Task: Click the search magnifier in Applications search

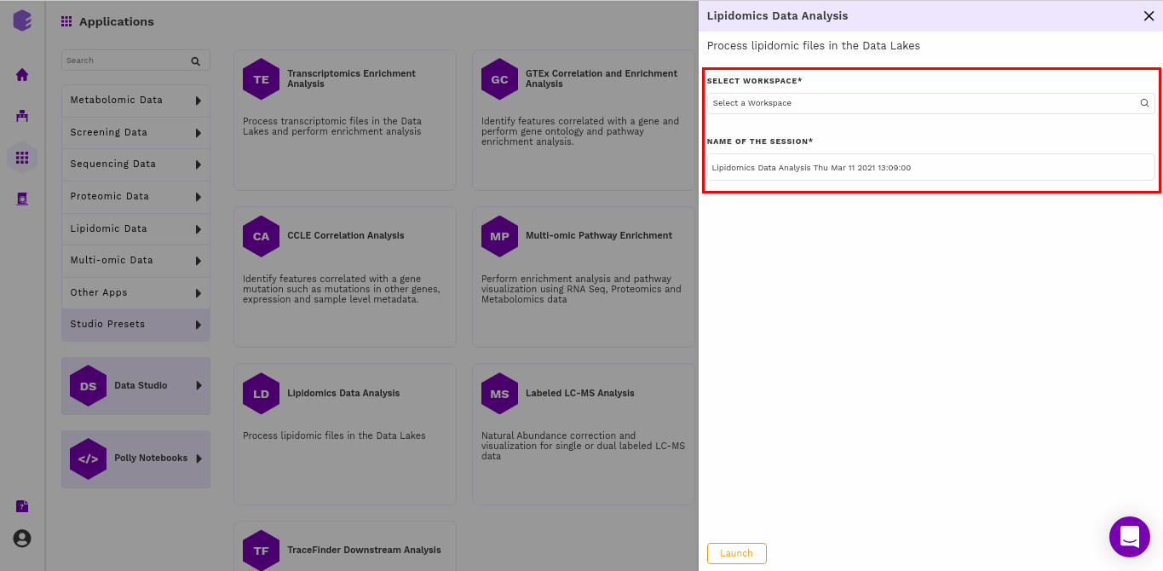Action: [195, 61]
